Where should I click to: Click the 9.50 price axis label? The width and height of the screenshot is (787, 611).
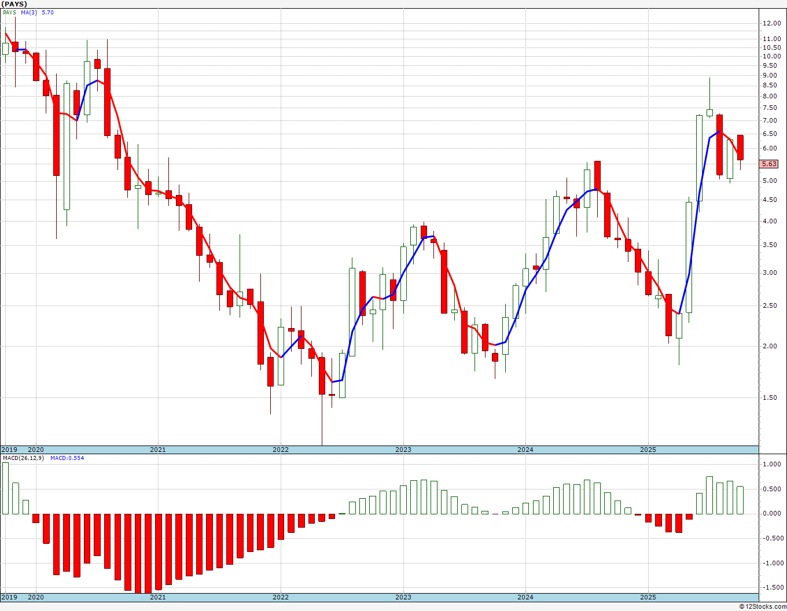pyautogui.click(x=770, y=65)
